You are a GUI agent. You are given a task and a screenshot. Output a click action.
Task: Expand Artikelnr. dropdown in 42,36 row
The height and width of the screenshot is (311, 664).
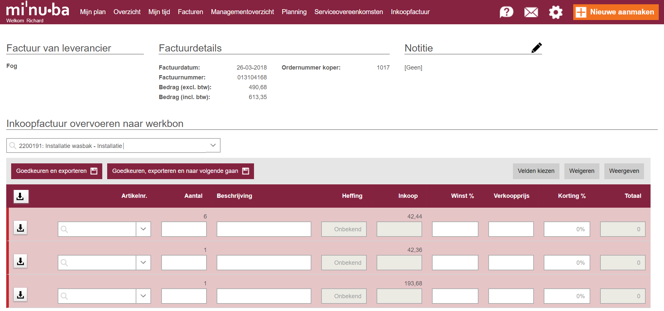(143, 262)
